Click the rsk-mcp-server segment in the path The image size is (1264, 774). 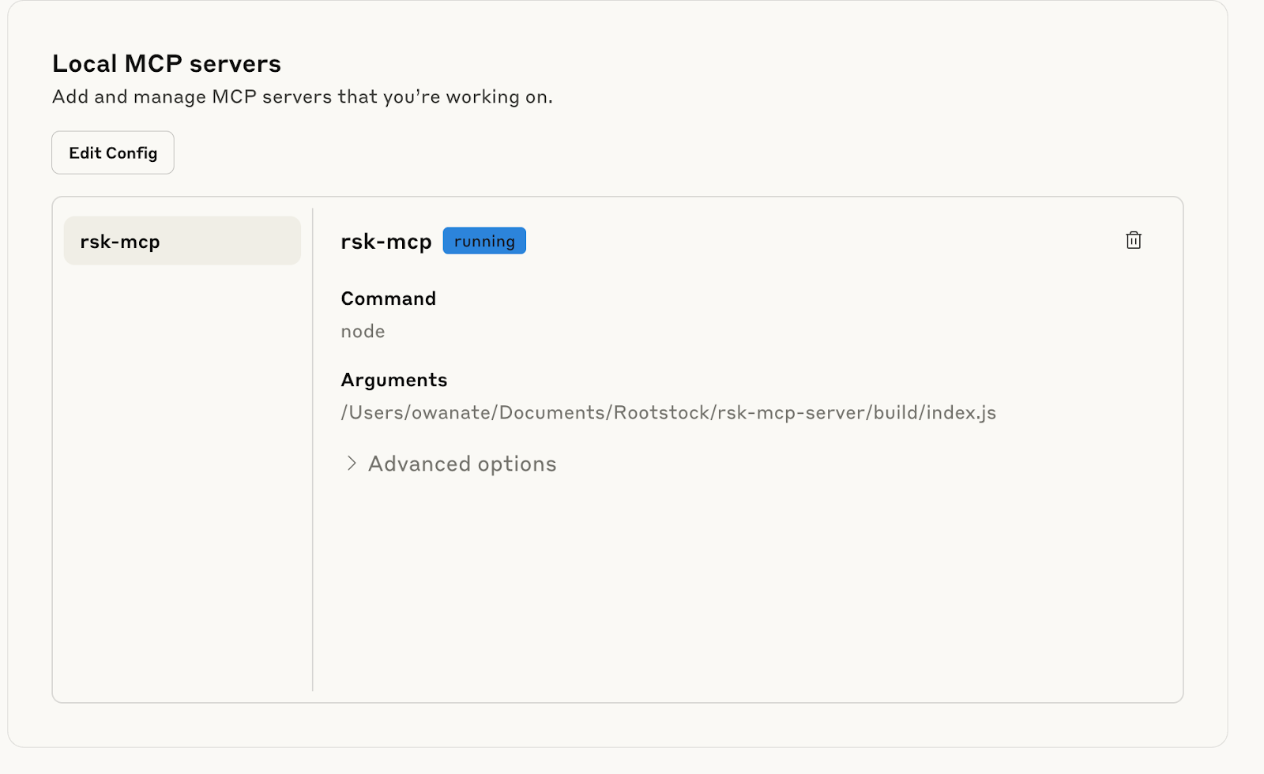791,413
